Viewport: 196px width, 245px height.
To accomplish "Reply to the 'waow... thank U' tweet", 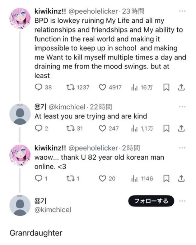I will point(38,178).
